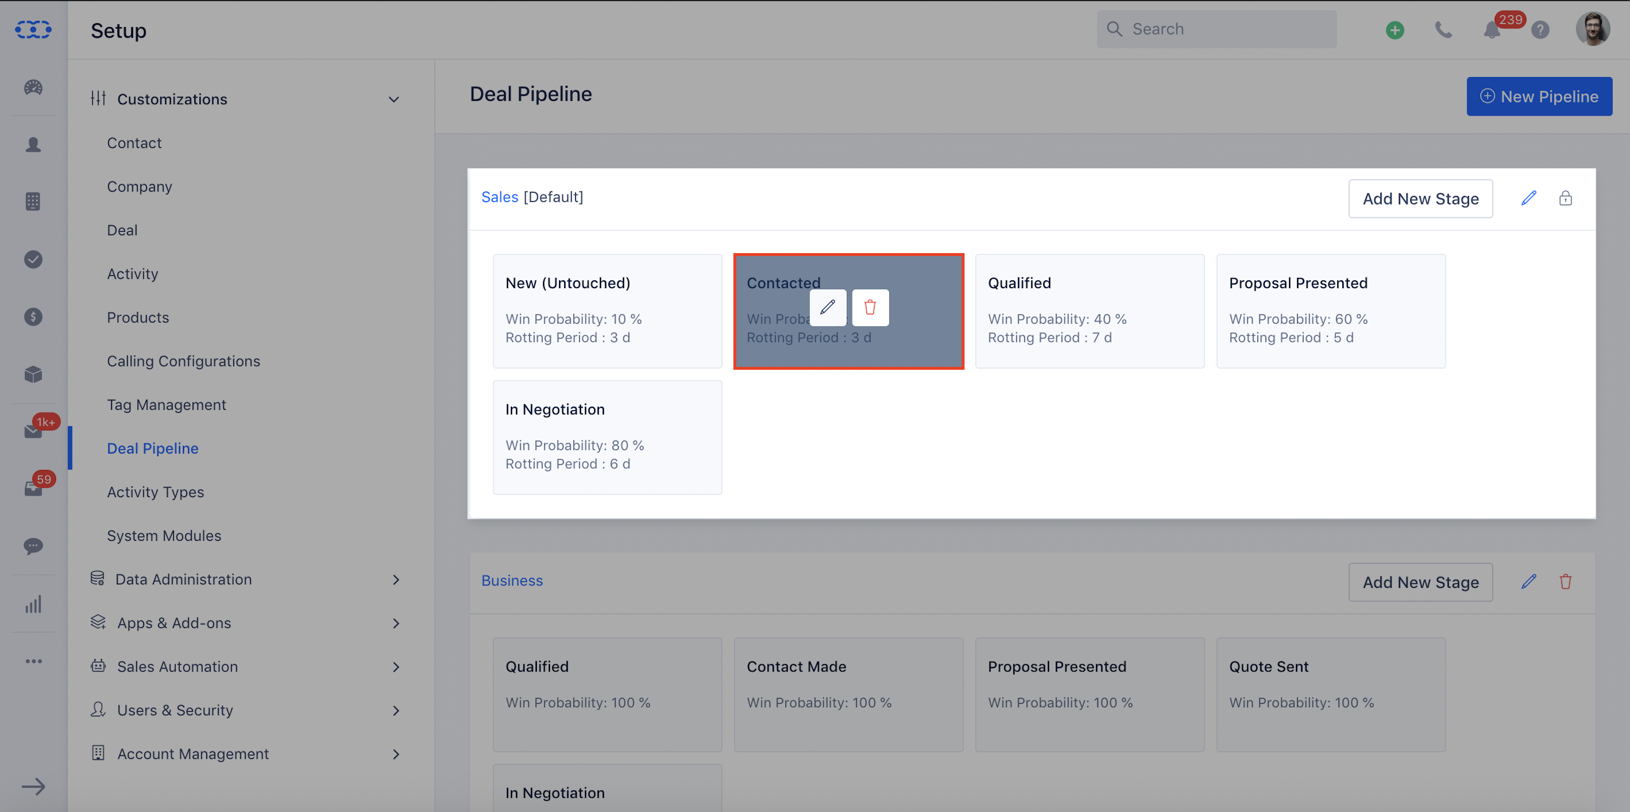Expand Data Administration section

click(x=396, y=579)
